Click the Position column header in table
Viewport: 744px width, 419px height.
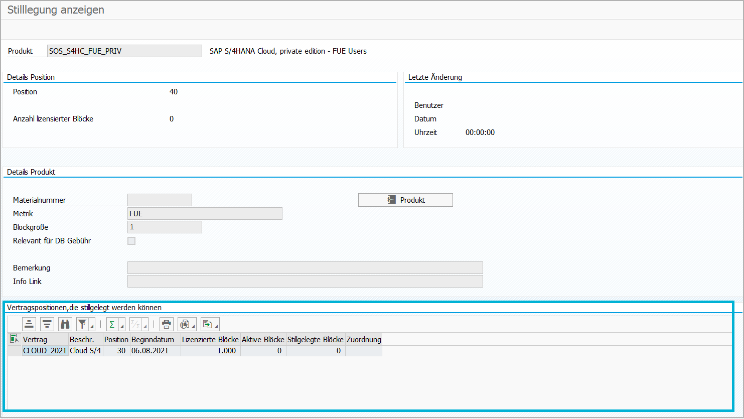coord(116,339)
